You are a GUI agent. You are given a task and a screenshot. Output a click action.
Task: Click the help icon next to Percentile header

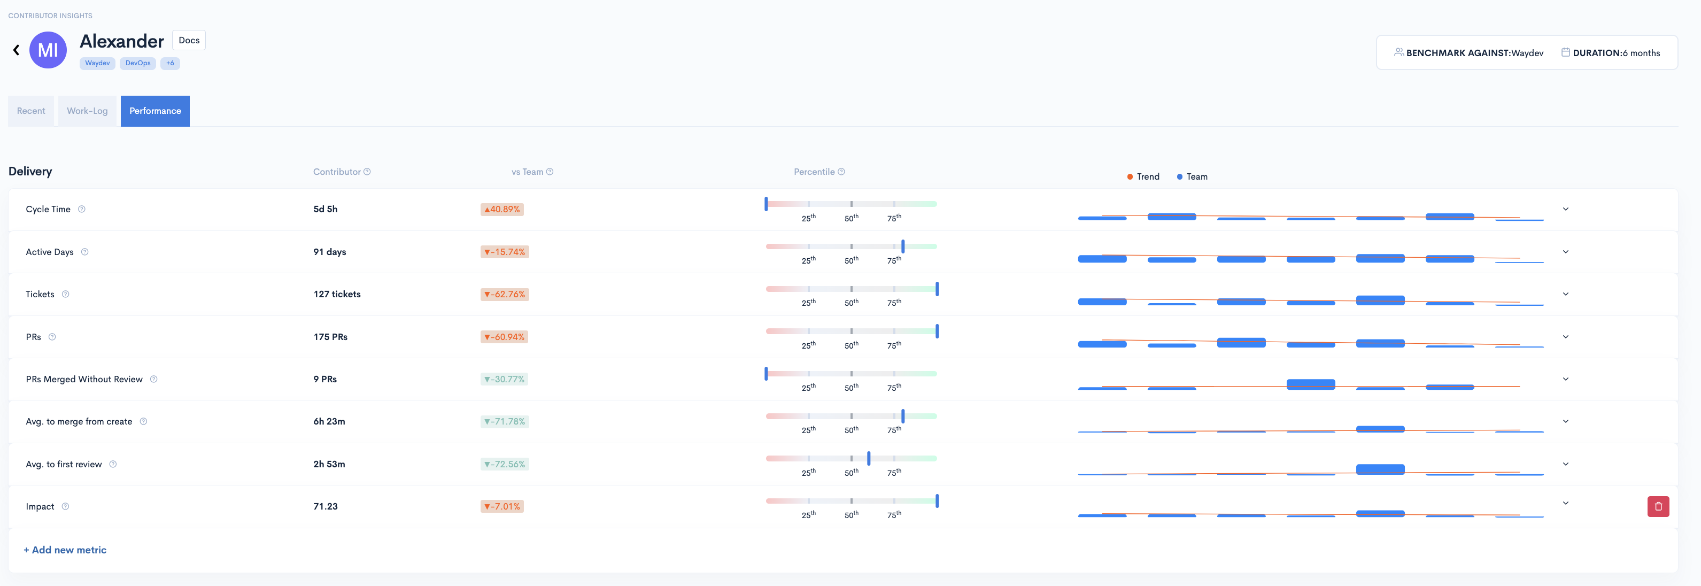841,172
